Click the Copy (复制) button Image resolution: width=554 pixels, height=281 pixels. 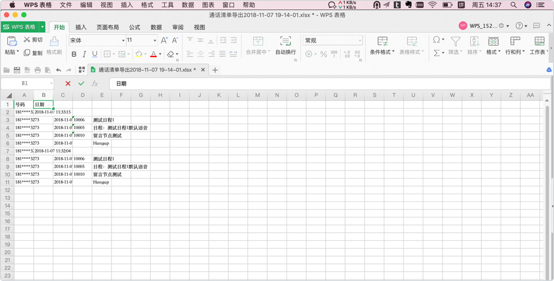tap(33, 53)
